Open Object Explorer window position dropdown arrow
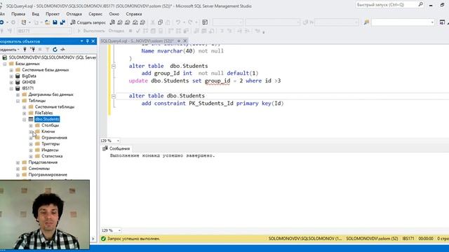This screenshot has height=252, width=449. [x=82, y=41]
